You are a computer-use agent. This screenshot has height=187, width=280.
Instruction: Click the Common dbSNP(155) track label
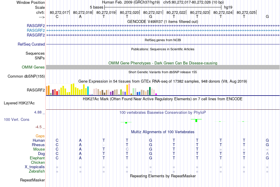pos(26,76)
